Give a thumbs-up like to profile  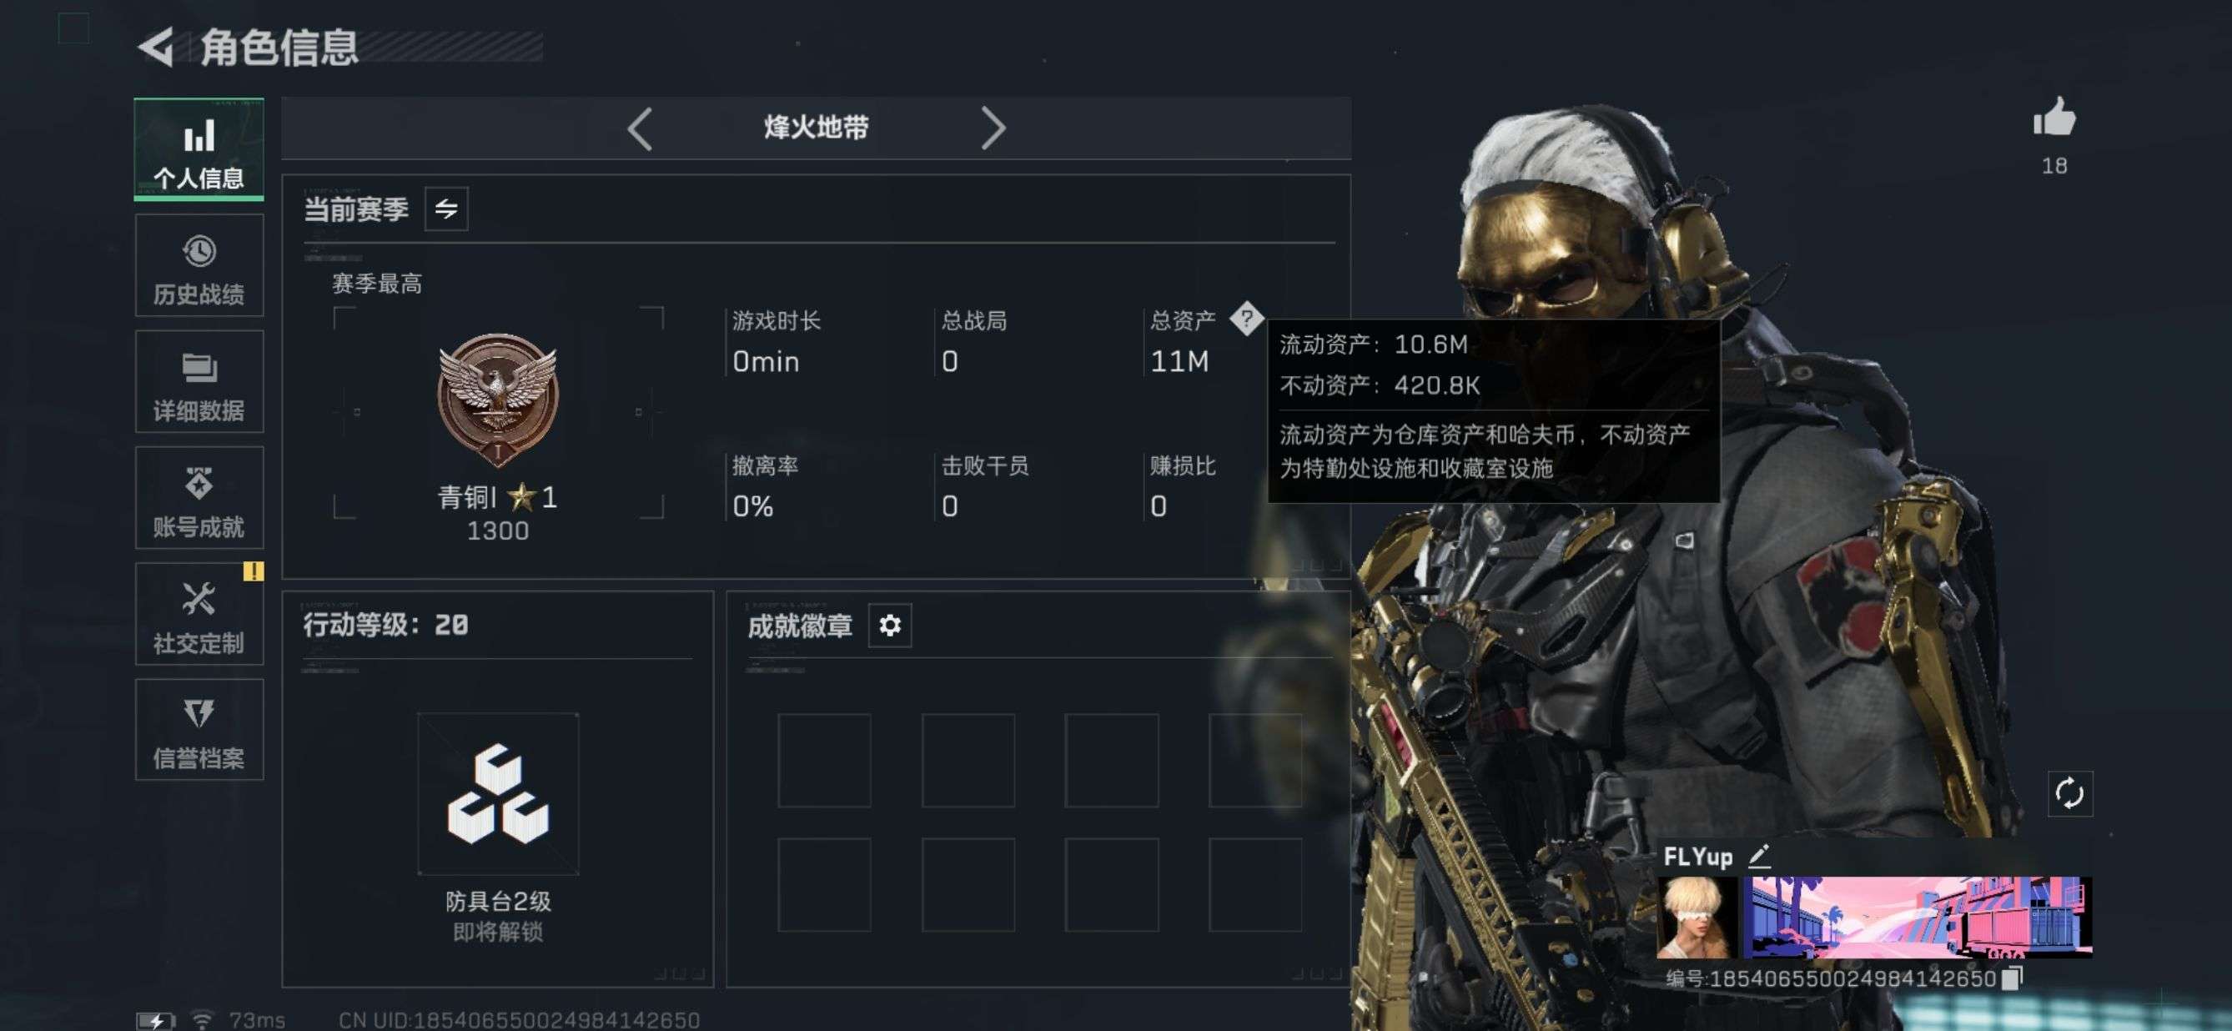2054,118
